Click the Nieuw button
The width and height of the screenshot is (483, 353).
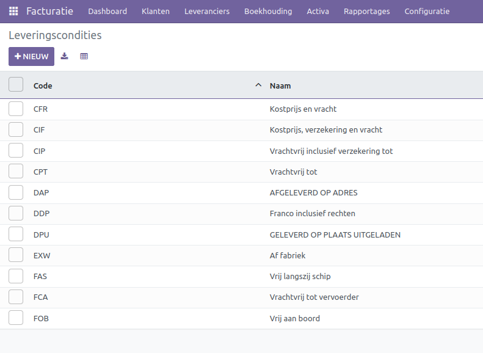click(31, 56)
